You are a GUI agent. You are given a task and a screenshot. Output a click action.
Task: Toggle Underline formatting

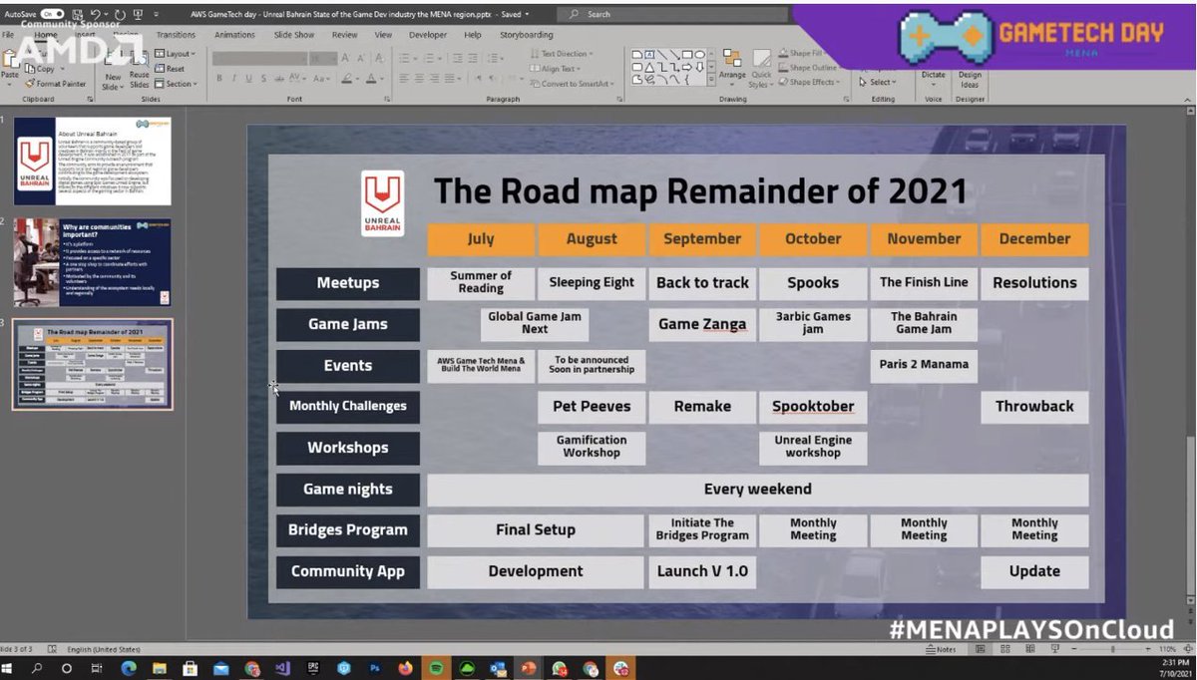tap(247, 79)
